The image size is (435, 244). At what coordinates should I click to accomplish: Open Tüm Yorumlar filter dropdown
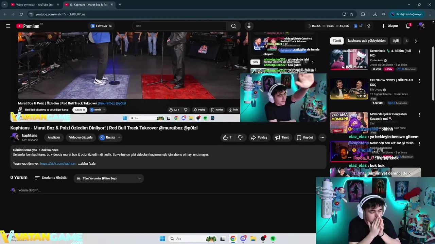click(x=109, y=178)
